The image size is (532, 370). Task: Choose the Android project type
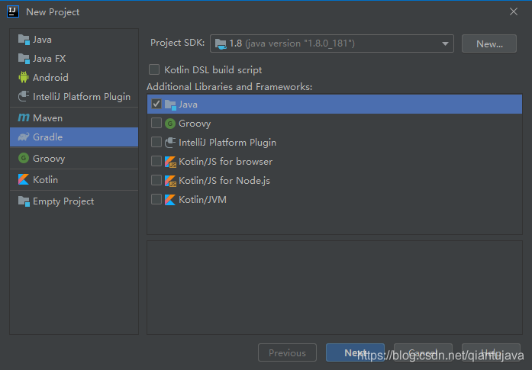tap(74, 78)
